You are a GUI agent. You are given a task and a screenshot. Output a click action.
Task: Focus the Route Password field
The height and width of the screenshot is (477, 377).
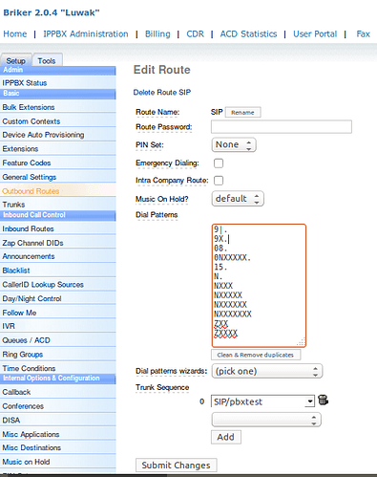pyautogui.click(x=282, y=127)
